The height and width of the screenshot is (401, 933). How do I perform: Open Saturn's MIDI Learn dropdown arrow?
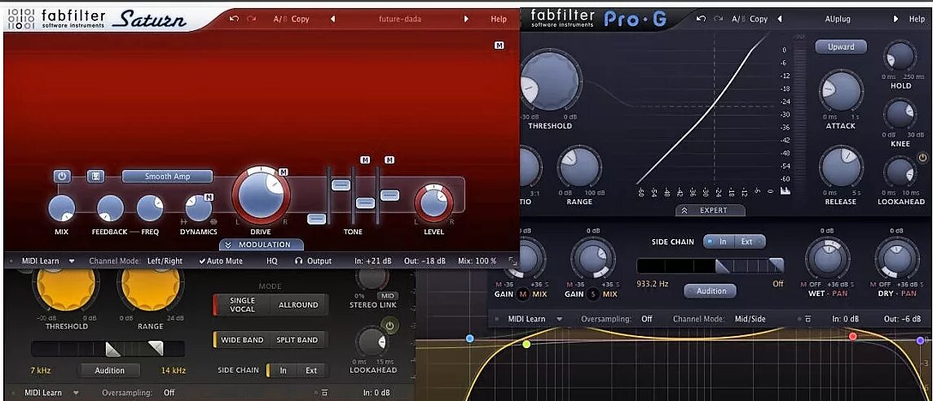pos(72,261)
